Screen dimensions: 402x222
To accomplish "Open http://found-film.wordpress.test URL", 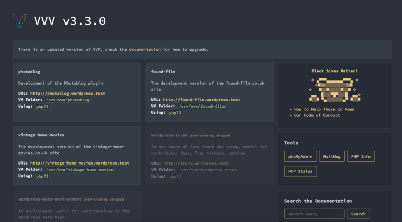I will [202, 99].
